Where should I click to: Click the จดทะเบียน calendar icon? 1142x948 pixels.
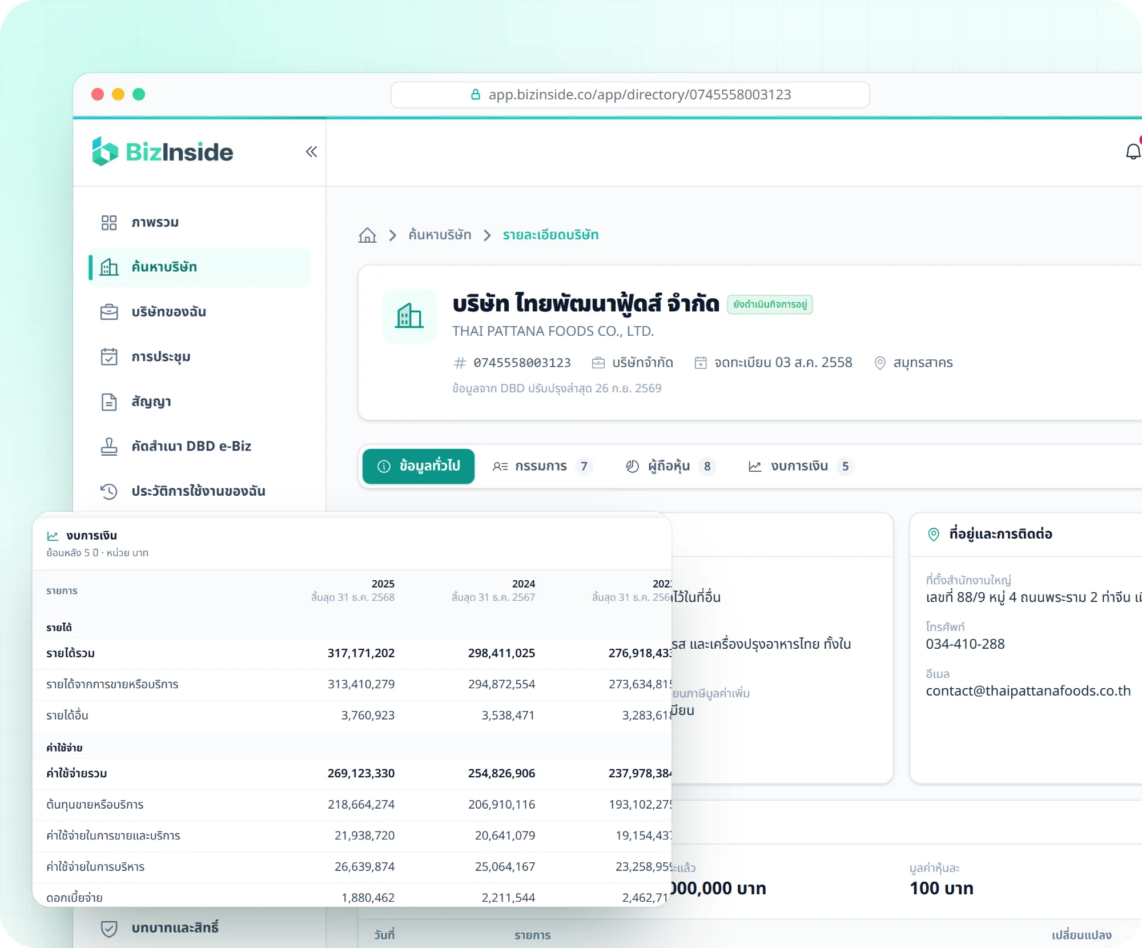[701, 363]
